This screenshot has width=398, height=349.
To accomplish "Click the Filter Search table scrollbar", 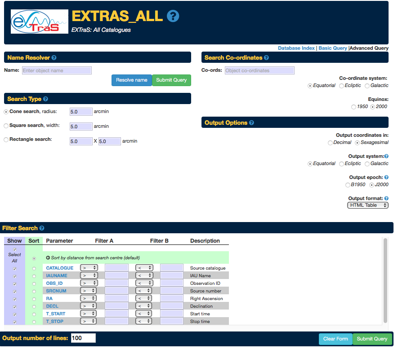I will tap(385, 278).
